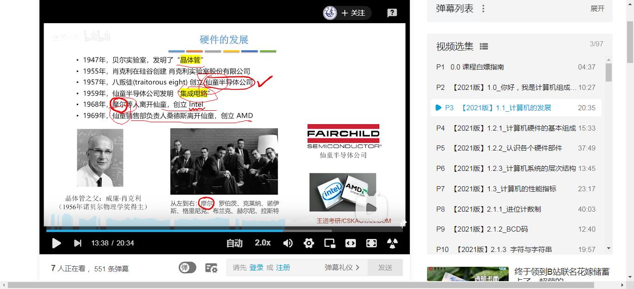Open the 终于领到B站联名花嫁储蓄 recommendation link

[562, 274]
